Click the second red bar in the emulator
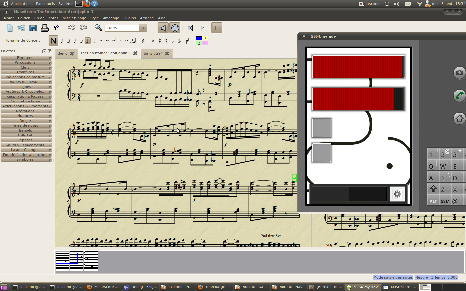The image size is (466, 291). pyautogui.click(x=358, y=99)
